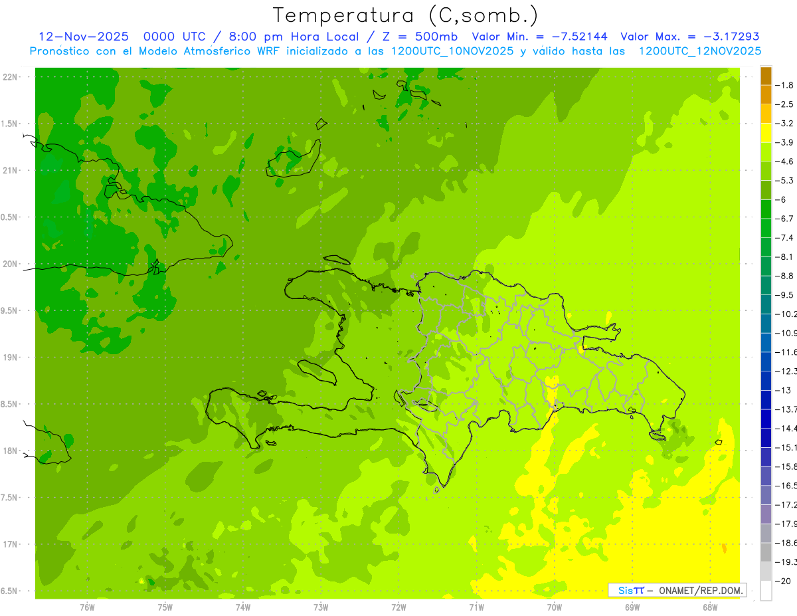Image resolution: width=797 pixels, height=616 pixels.
Task: Click the legend label "-4.6"
Action: point(786,161)
